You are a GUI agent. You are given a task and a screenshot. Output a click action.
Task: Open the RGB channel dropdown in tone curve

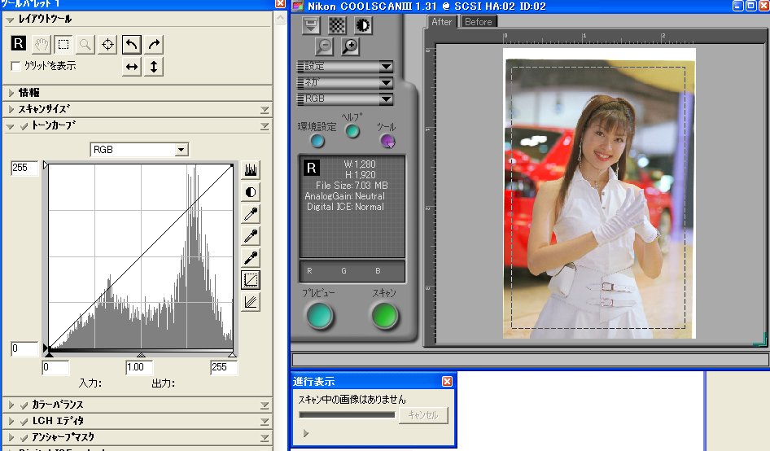point(139,149)
